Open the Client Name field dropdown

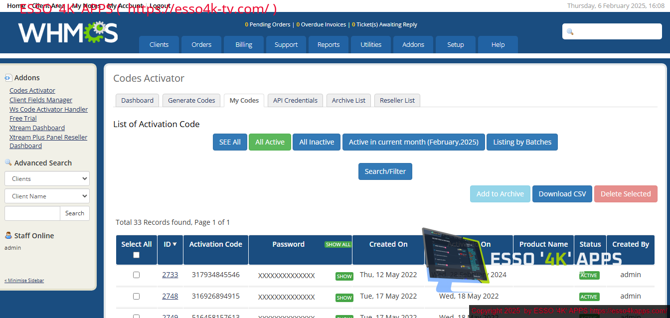point(47,196)
